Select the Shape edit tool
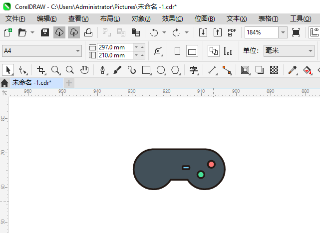This screenshot has width=320, height=233. coord(22,70)
